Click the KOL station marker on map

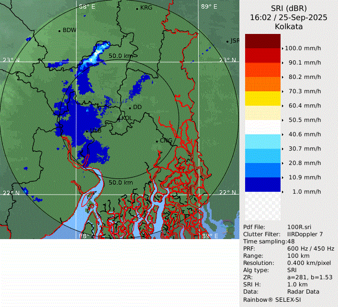click(120, 118)
